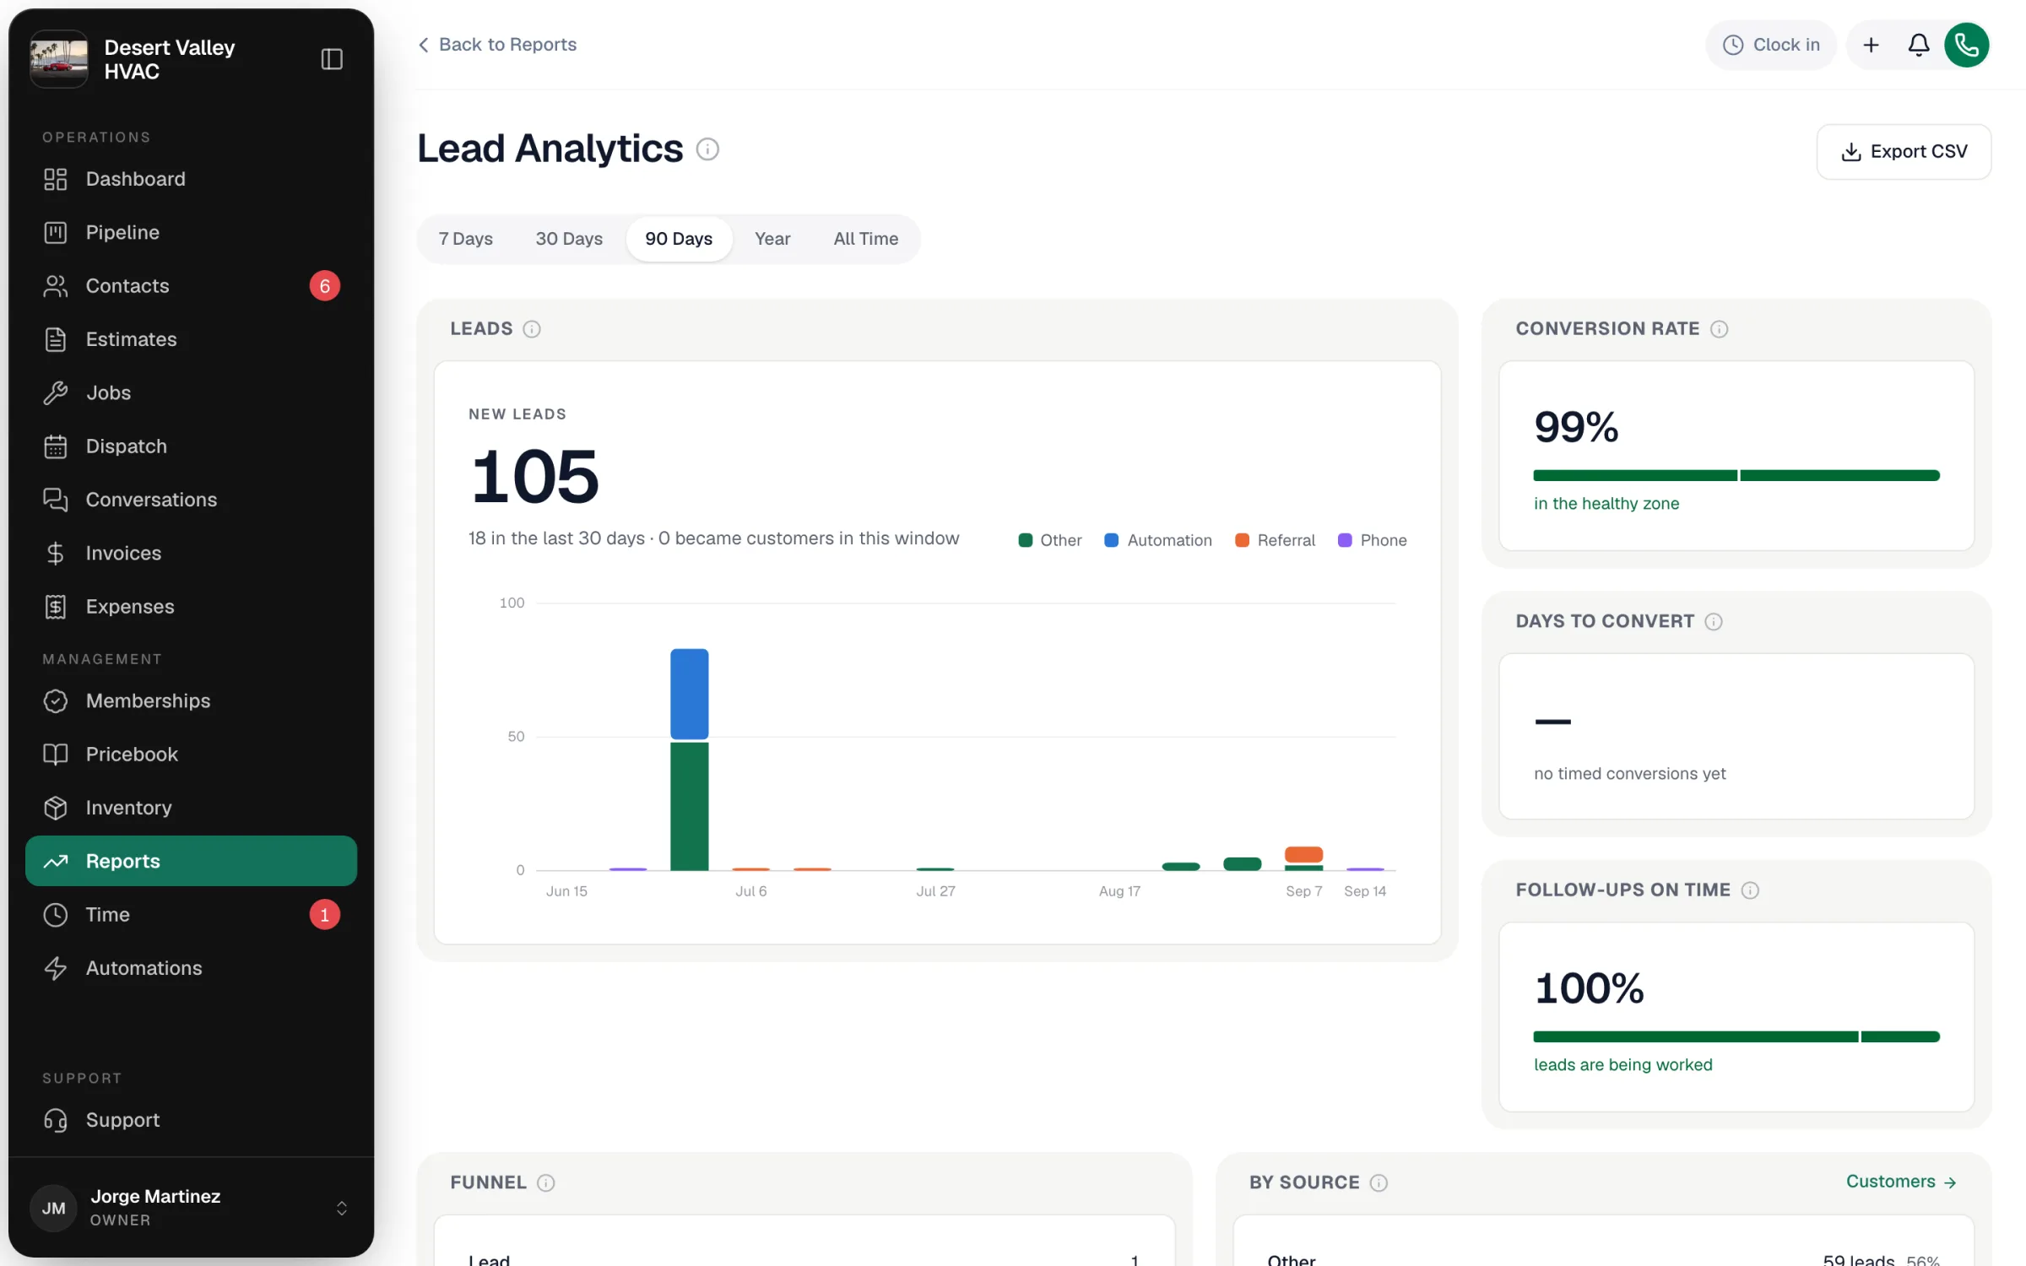Screen dimensions: 2026x1266
Task: Click the 99% conversion rate value
Action: click(1576, 427)
